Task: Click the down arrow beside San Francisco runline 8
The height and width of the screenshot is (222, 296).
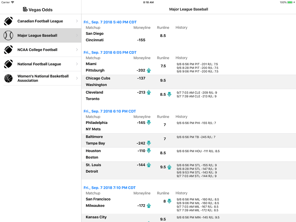Action: coord(169,201)
